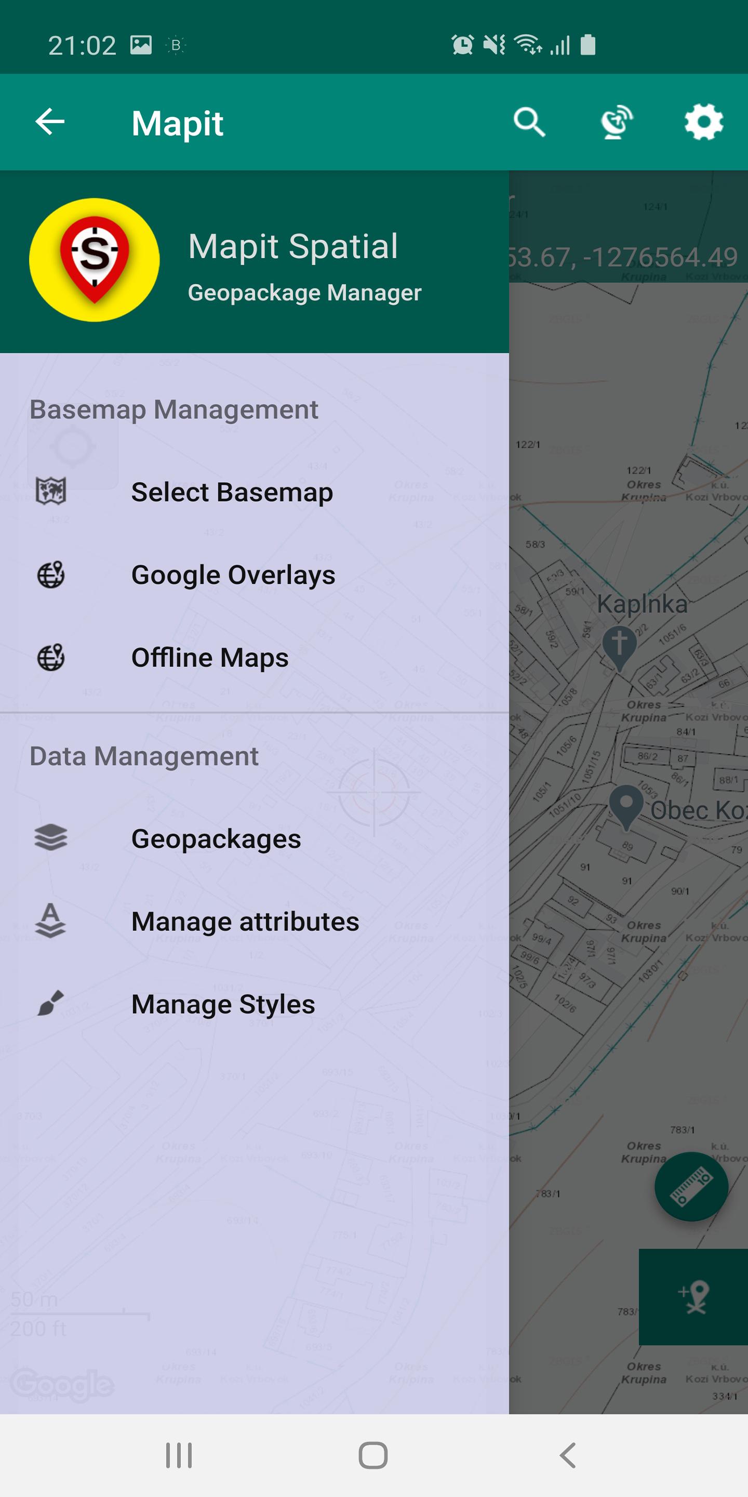Open the GPS satellite status icon
Viewport: 748px width, 1497px height.
[616, 122]
